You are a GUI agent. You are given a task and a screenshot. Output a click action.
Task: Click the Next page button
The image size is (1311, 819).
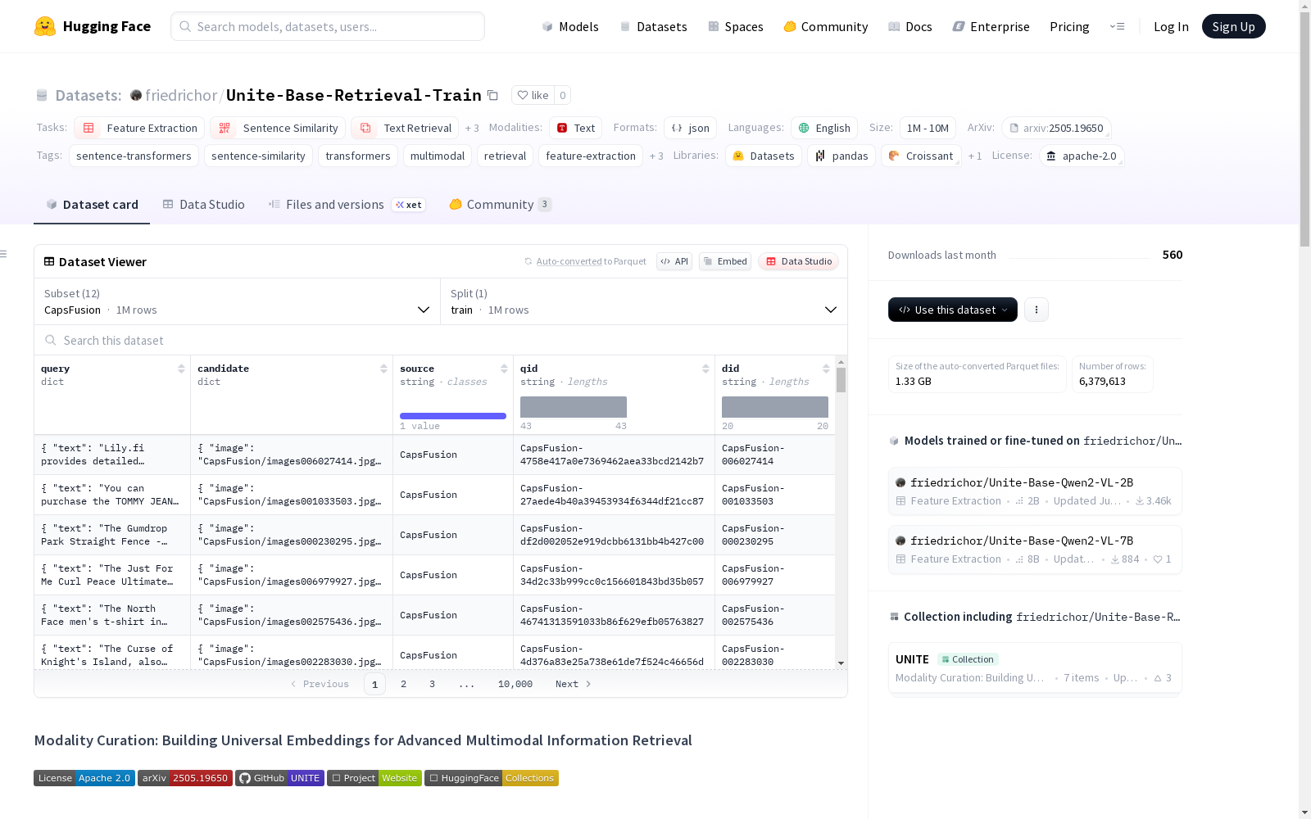coord(574,684)
